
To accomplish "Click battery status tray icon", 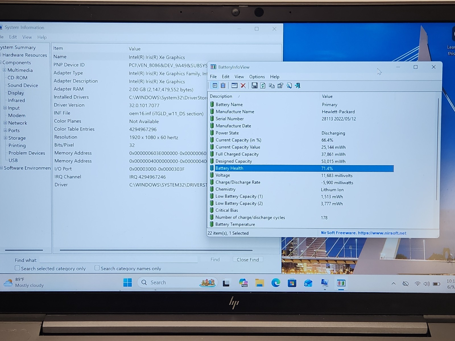I will (437, 284).
